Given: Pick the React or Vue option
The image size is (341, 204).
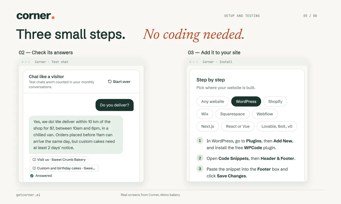Looking at the screenshot, I should [x=238, y=126].
